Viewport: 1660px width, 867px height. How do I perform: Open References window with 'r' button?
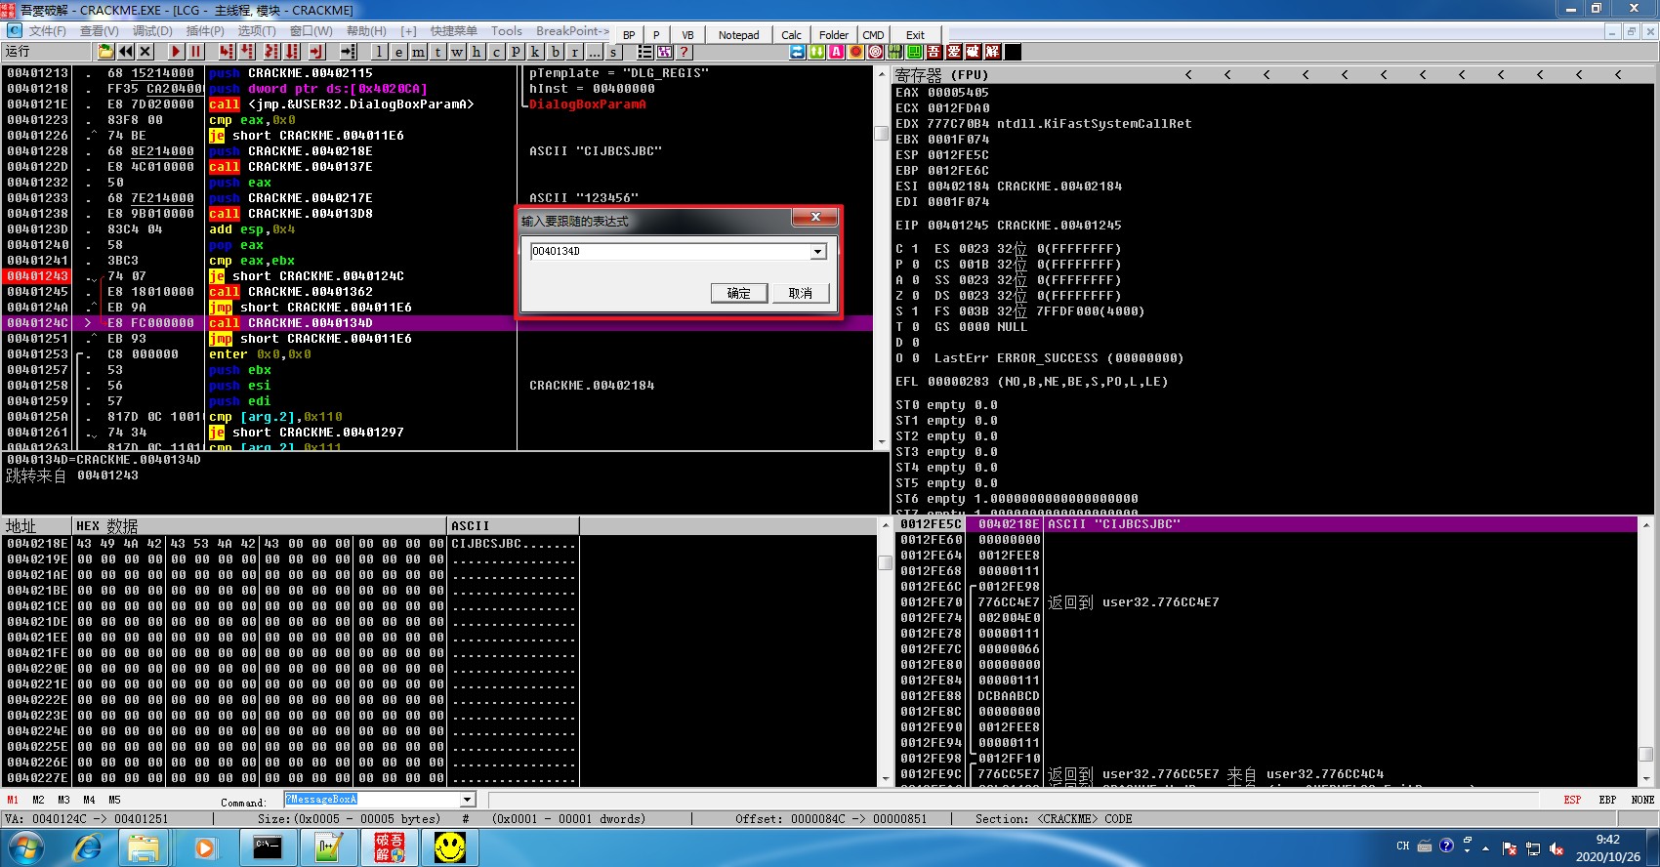[x=574, y=52]
